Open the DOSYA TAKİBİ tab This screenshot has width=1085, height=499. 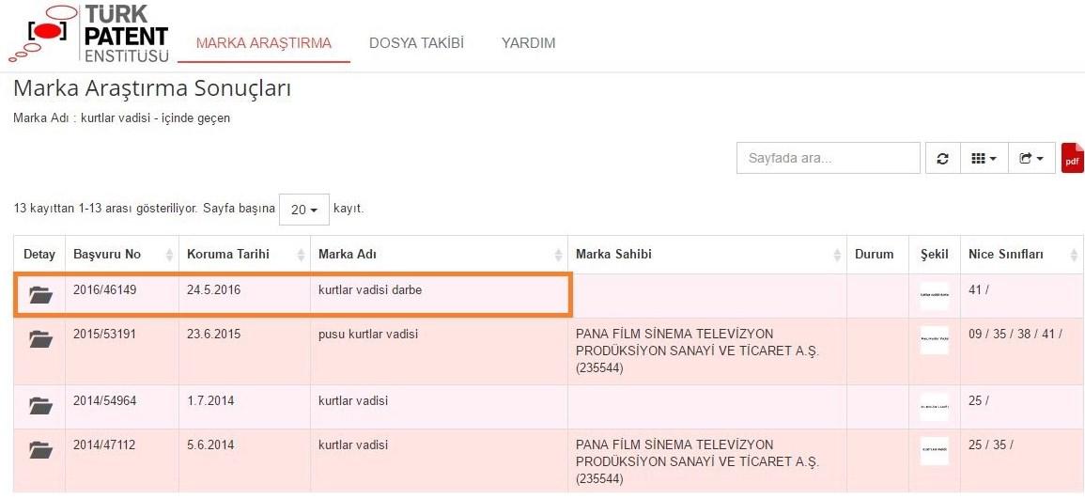tap(416, 43)
